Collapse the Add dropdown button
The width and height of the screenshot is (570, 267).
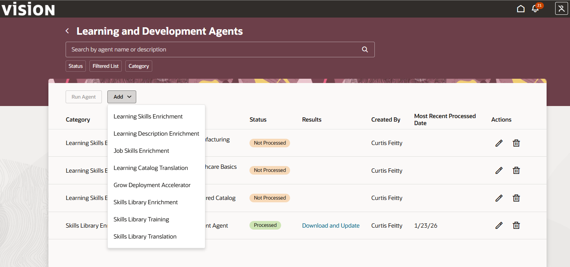pyautogui.click(x=122, y=97)
